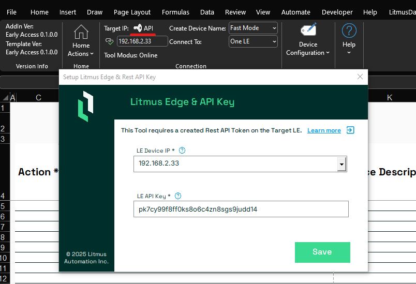The height and width of the screenshot is (284, 416).
Task: Open the Help ribbon tab
Action: pyautogui.click(x=370, y=12)
